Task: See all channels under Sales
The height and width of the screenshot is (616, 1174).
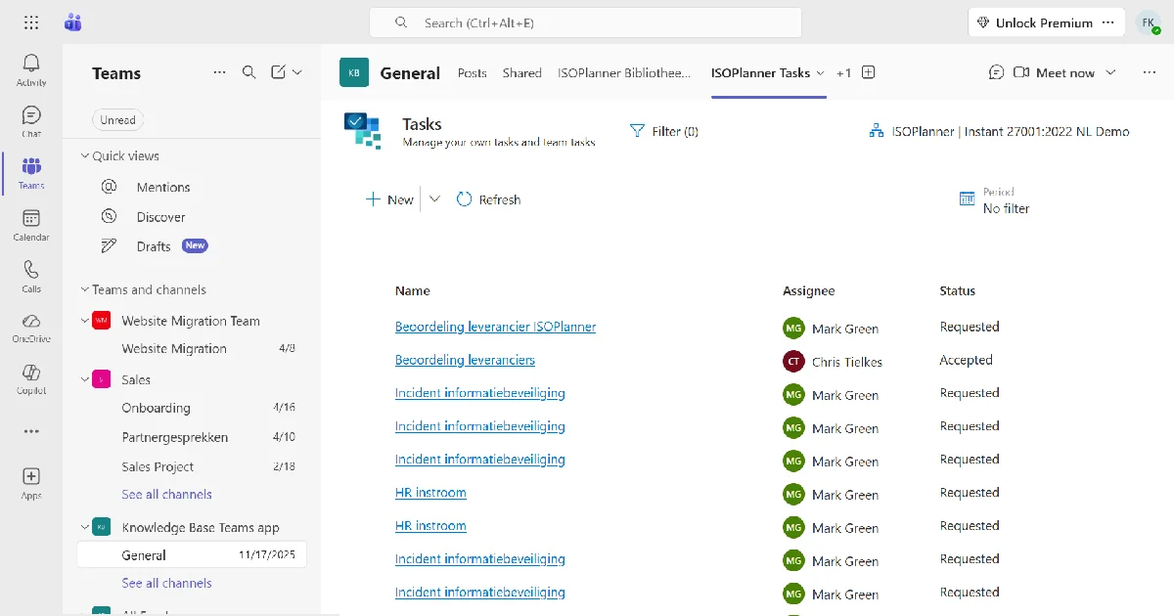Action: 166,494
